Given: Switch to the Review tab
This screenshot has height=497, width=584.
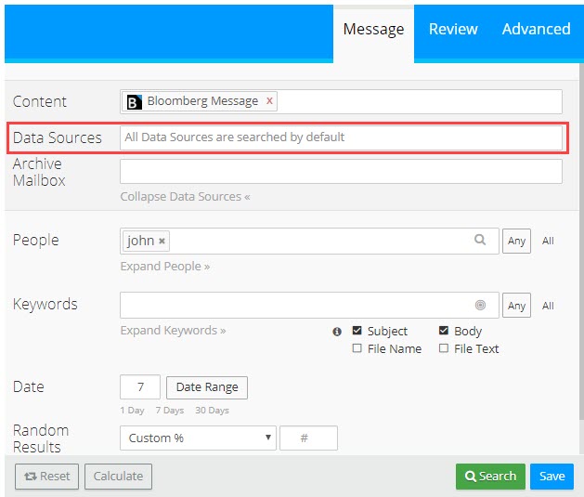Looking at the screenshot, I should tap(453, 29).
